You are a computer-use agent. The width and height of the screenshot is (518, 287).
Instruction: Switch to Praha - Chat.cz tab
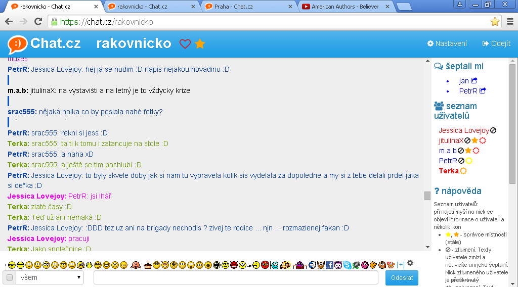[x=249, y=7]
